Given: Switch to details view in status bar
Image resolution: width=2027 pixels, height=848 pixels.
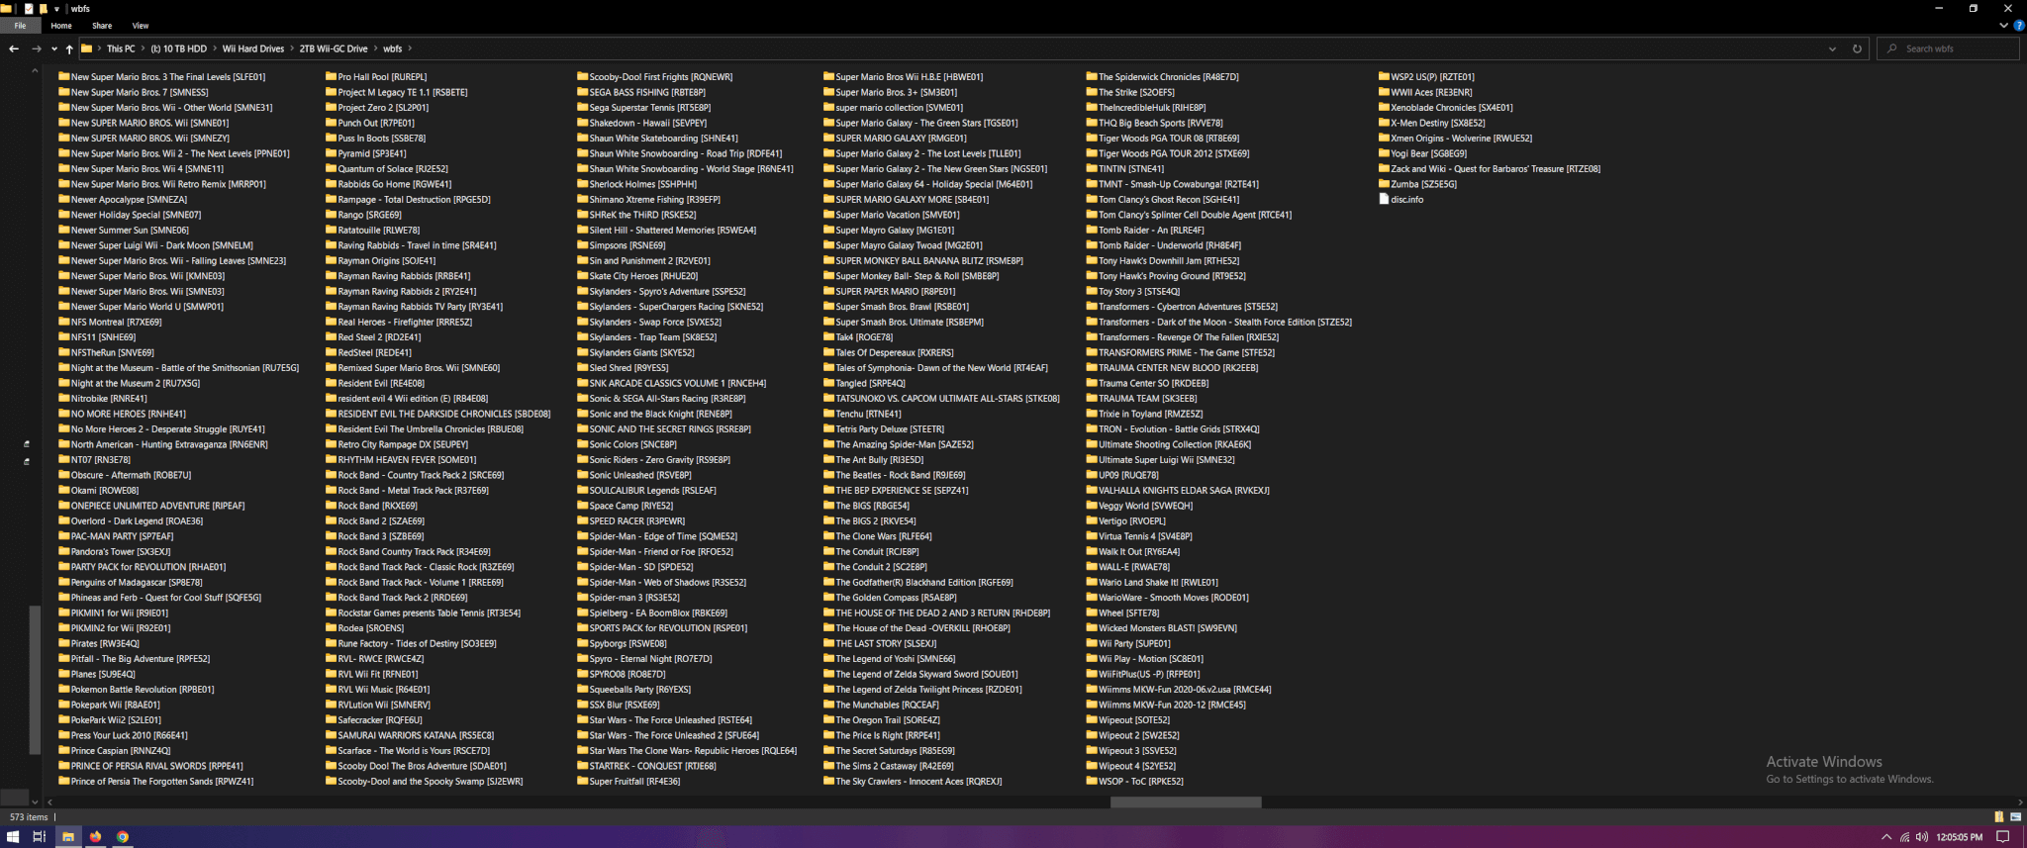Looking at the screenshot, I should pyautogui.click(x=1999, y=817).
